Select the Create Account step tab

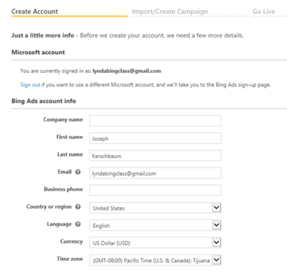[x=35, y=11]
